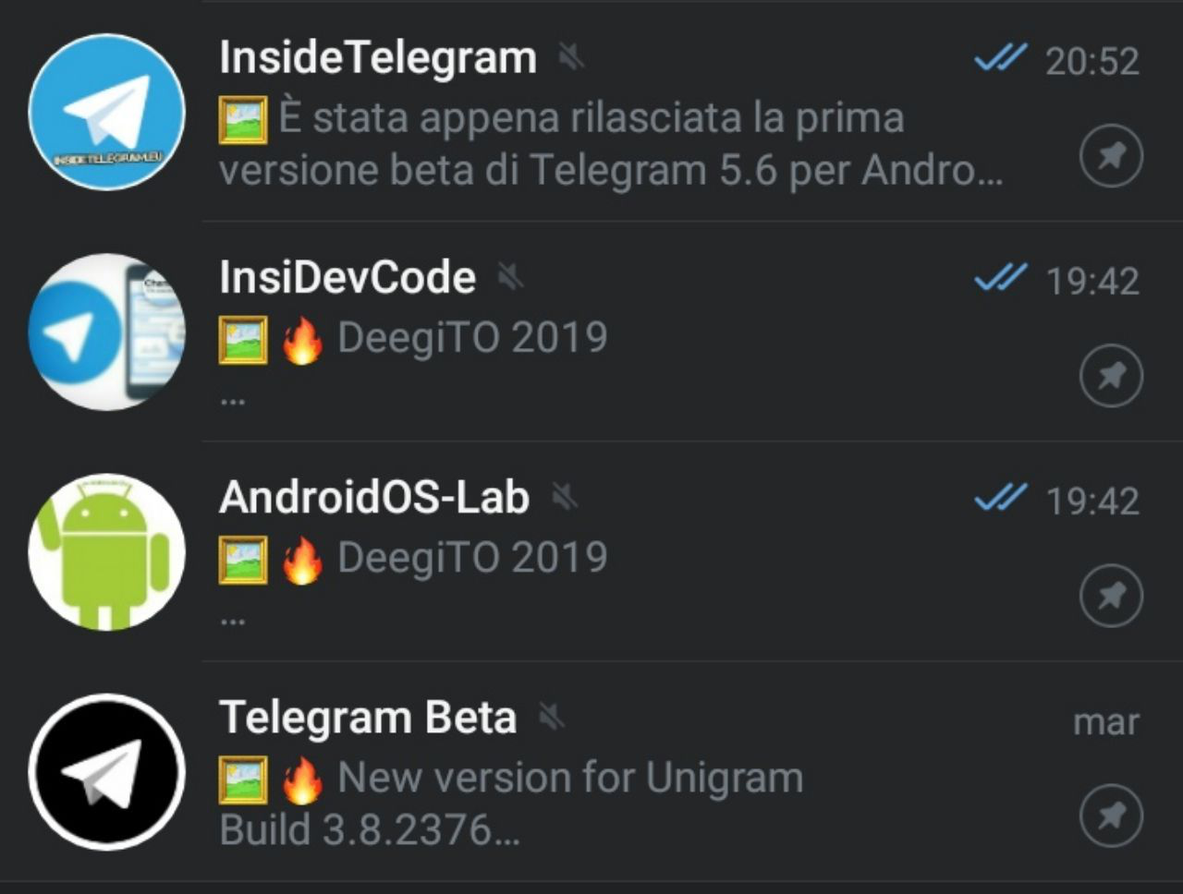Click the pin icon on InsiDevCode chat
The height and width of the screenshot is (894, 1183).
[x=1111, y=376]
